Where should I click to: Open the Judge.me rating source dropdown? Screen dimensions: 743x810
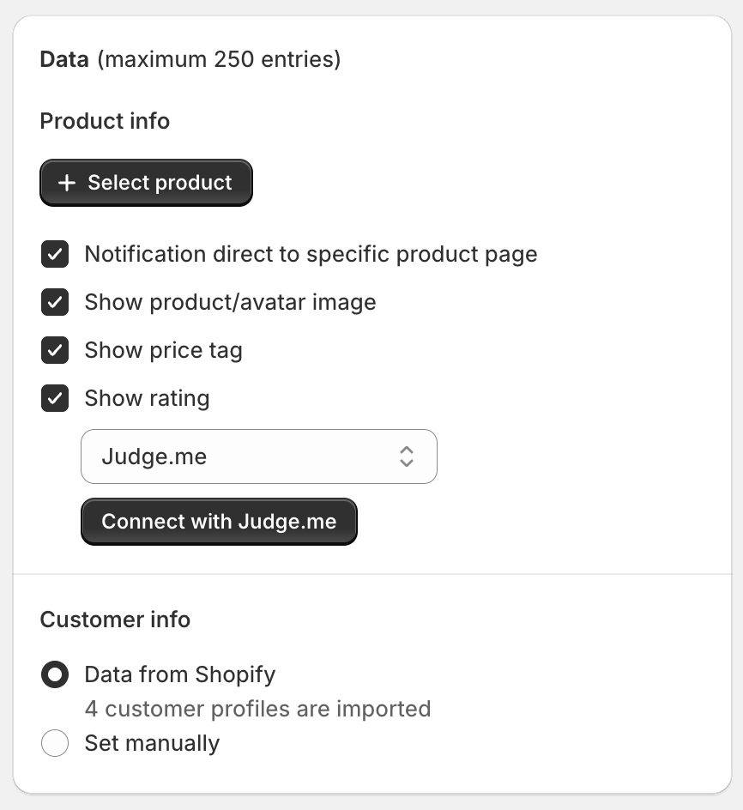(258, 456)
